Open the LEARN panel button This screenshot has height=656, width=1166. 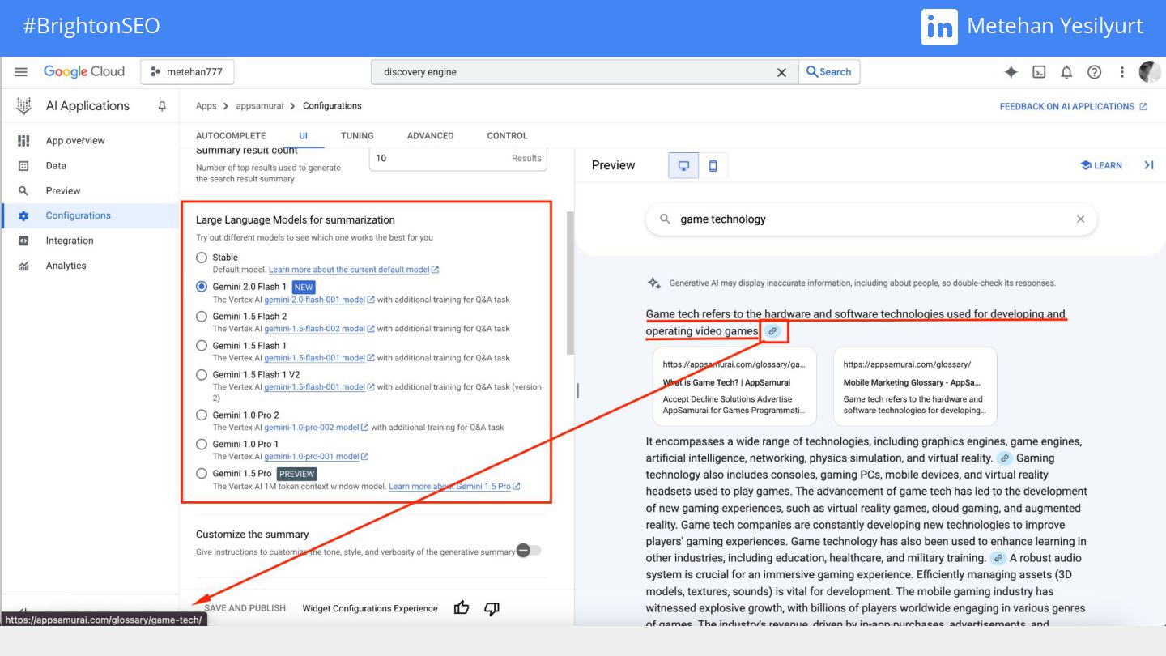pos(1101,165)
